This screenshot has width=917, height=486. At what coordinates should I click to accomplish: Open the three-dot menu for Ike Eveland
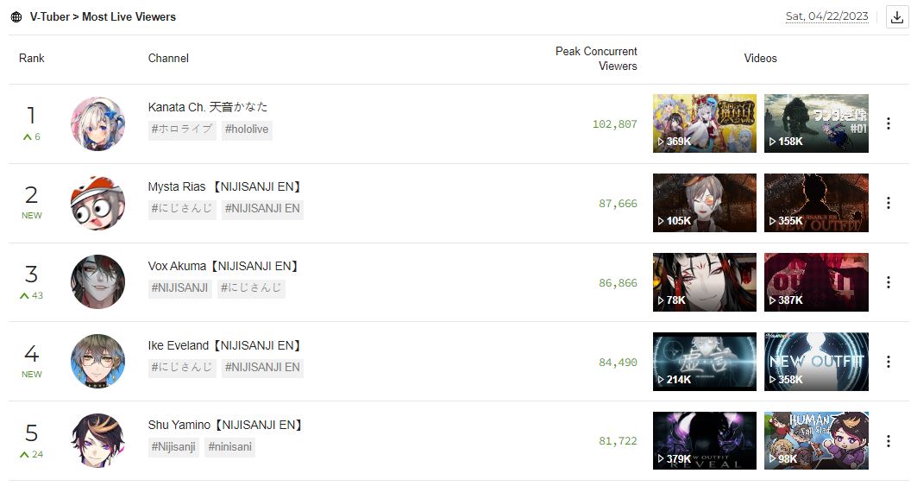[x=889, y=362]
